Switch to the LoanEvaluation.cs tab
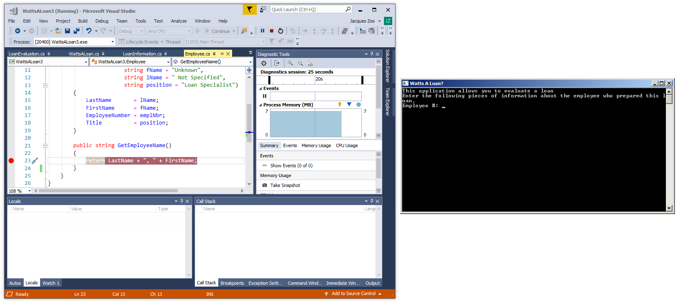This screenshot has height=302, width=677. 26,54
